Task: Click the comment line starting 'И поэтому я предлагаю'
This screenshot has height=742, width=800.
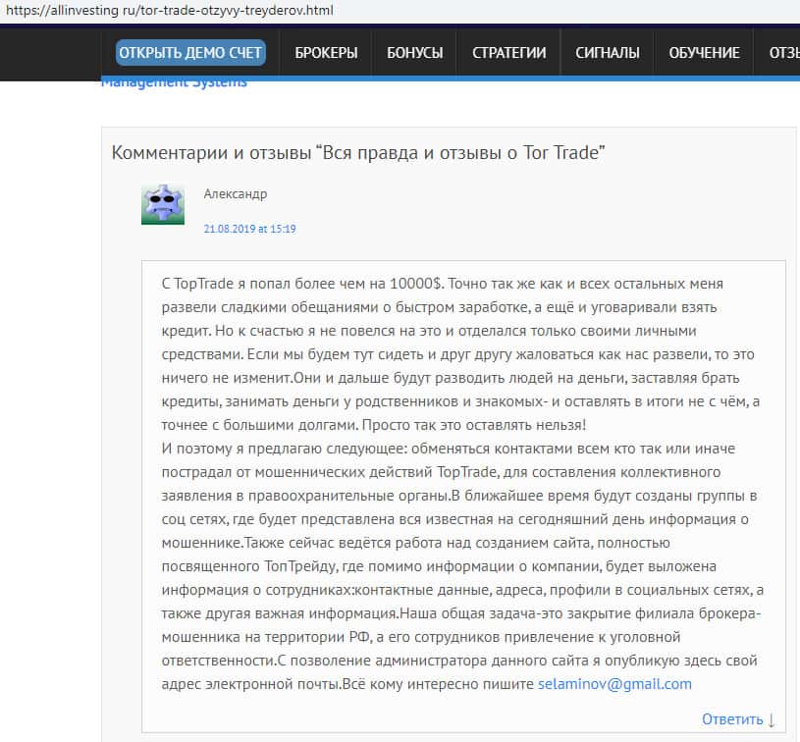Action: tap(448, 449)
